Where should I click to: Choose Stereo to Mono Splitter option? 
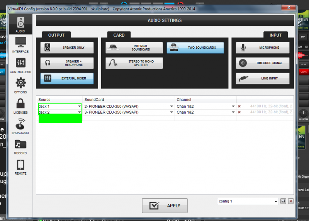click(134, 63)
